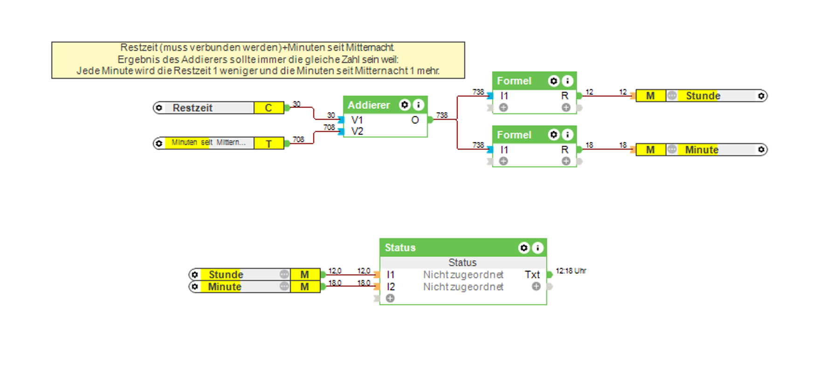Click the 738 value at Addierer output O

[x=442, y=115]
